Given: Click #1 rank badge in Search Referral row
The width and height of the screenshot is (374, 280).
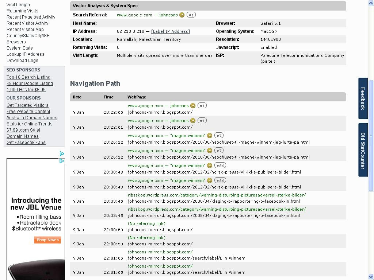Looking at the screenshot, I should click(x=191, y=15).
